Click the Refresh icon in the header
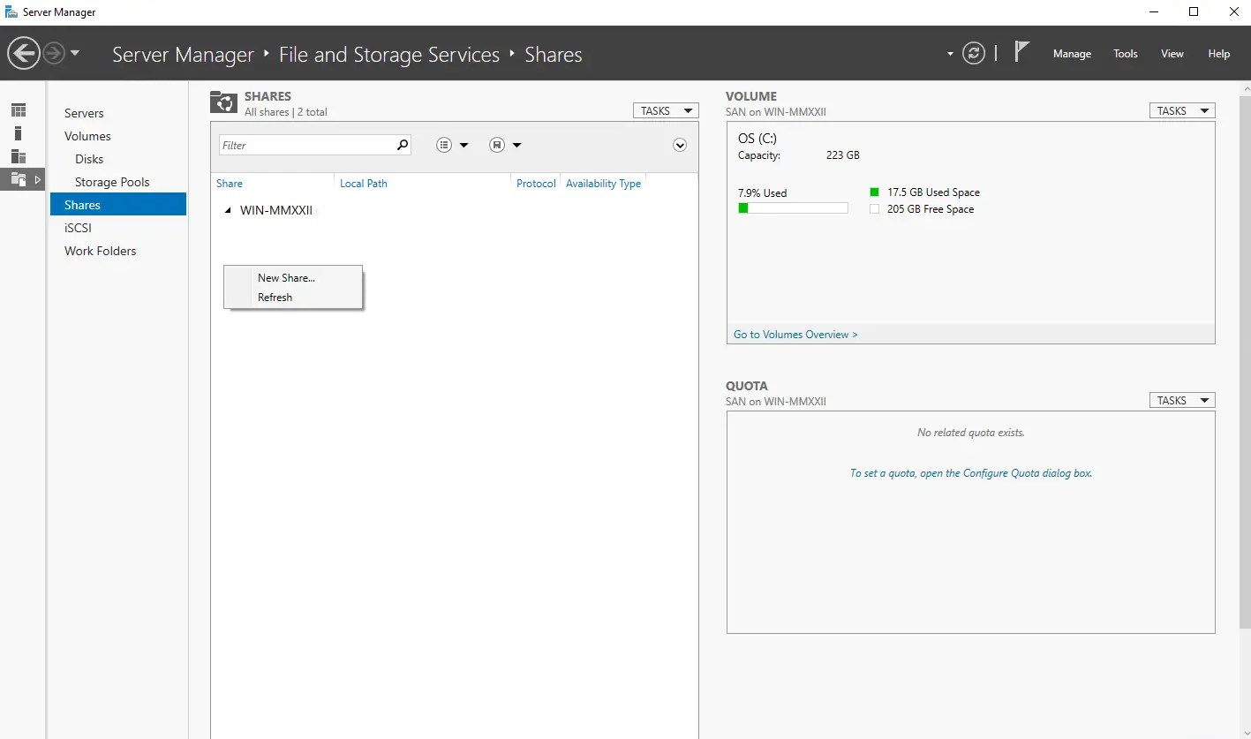 [x=974, y=53]
